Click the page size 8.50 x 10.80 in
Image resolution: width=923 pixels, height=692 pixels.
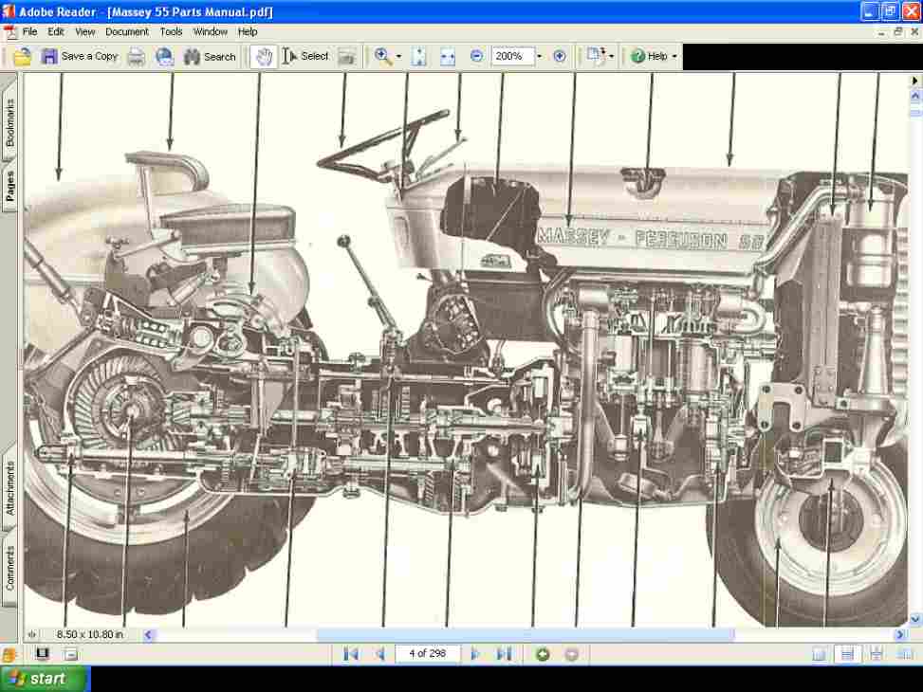click(89, 635)
